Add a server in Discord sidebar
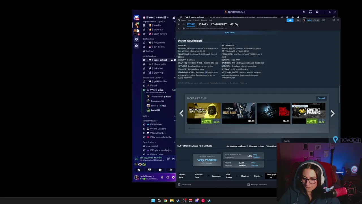Viewport: 362px width, 204px height. (136, 39)
